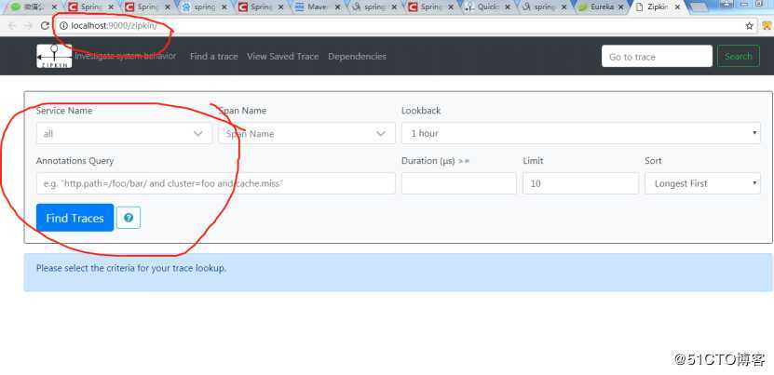Click the Service Name label

click(64, 111)
